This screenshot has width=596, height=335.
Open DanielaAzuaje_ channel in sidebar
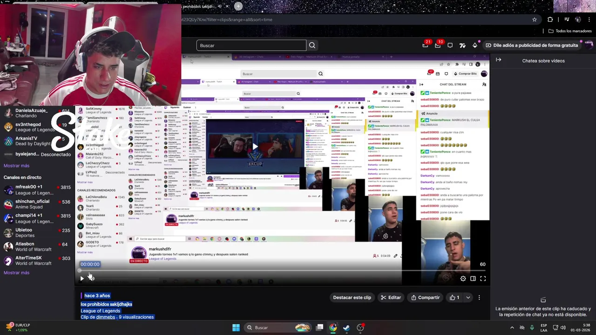click(37, 113)
